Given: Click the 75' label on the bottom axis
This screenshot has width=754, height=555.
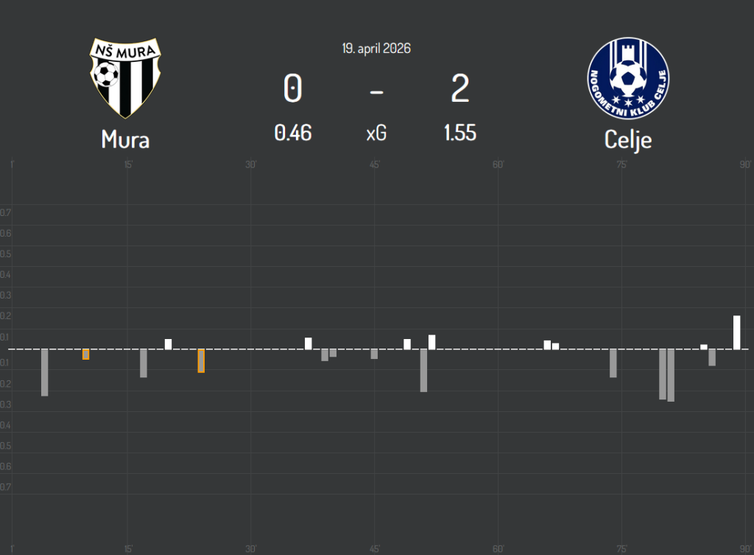Looking at the screenshot, I should click(x=621, y=548).
